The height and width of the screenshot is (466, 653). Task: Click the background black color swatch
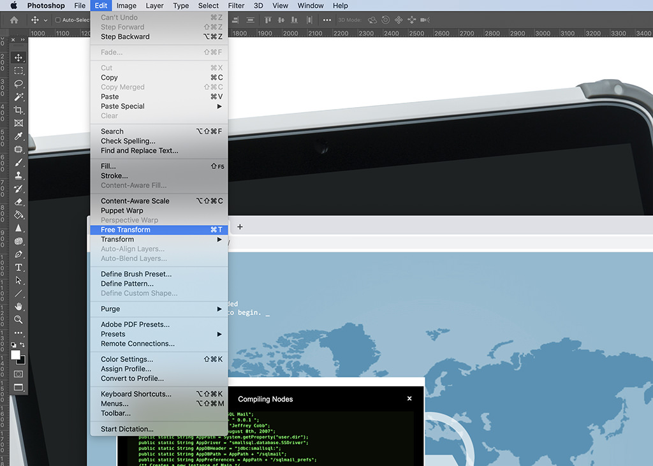point(22,361)
